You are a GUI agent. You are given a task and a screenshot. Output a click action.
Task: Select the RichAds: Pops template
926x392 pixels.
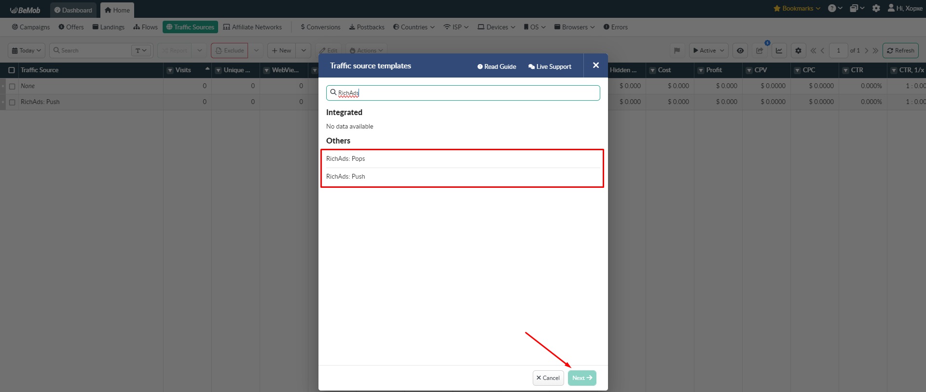coord(463,159)
